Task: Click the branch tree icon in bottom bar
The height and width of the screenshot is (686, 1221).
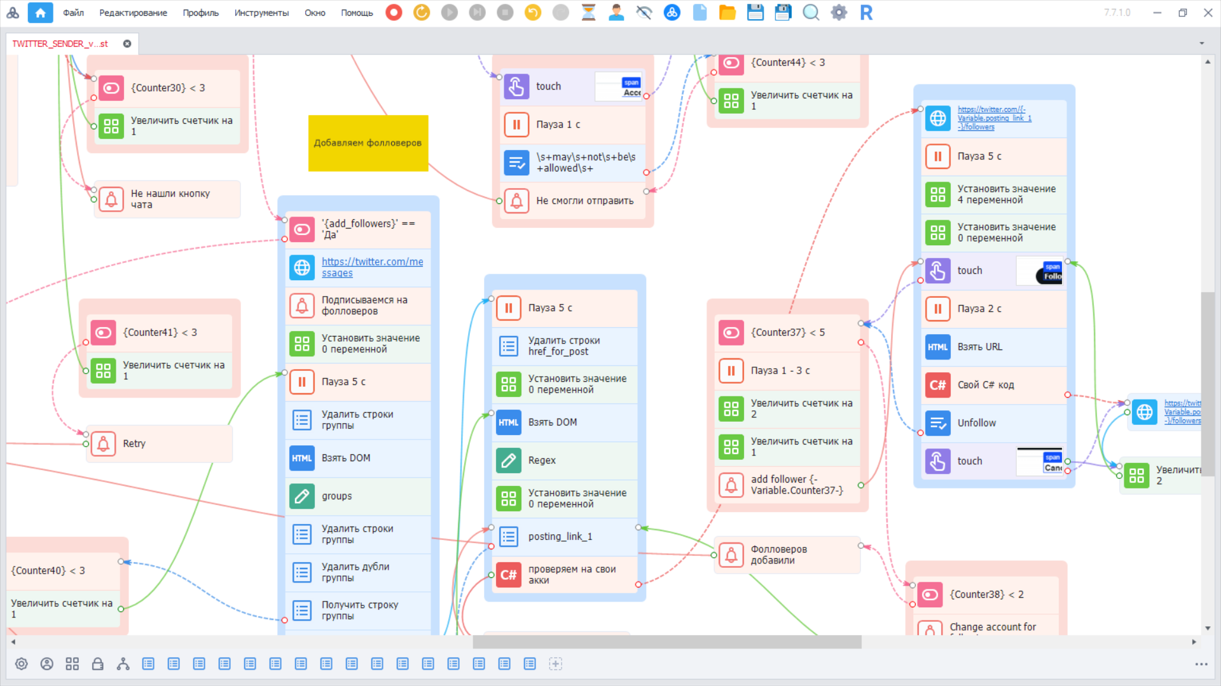Action: coord(123,664)
